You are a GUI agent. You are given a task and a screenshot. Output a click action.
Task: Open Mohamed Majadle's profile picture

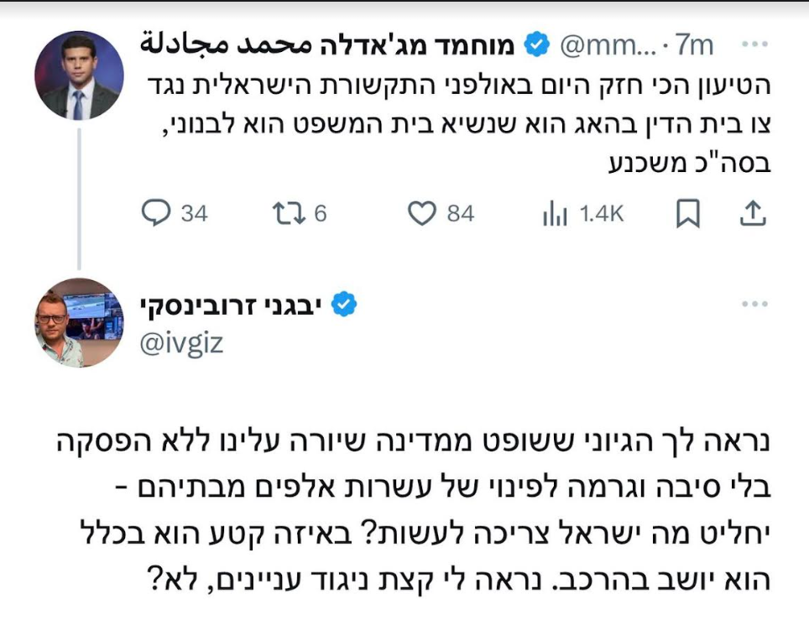pos(79,76)
